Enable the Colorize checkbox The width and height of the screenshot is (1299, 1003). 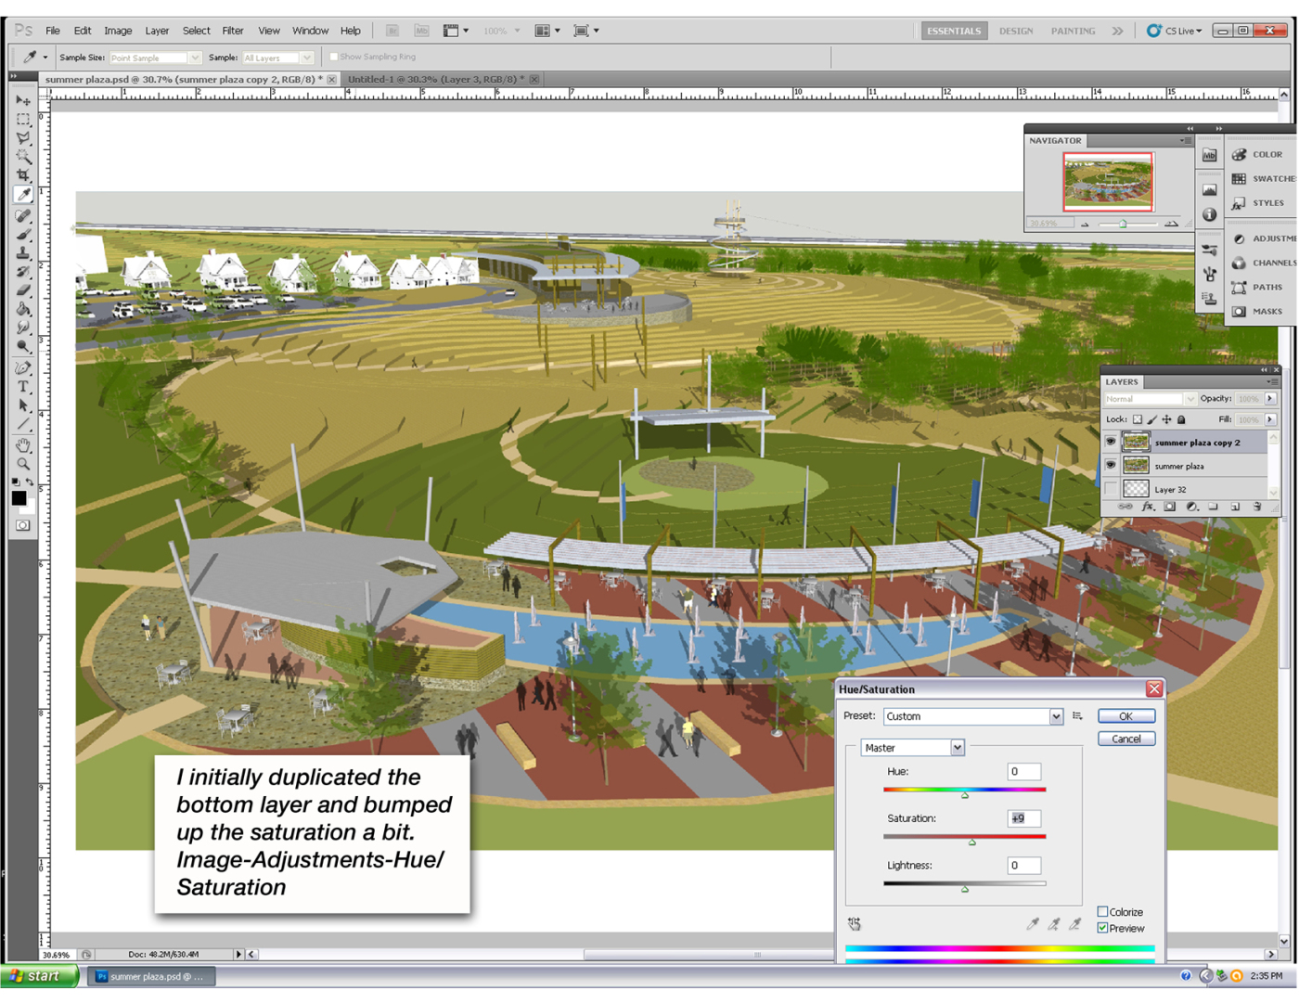[1102, 912]
